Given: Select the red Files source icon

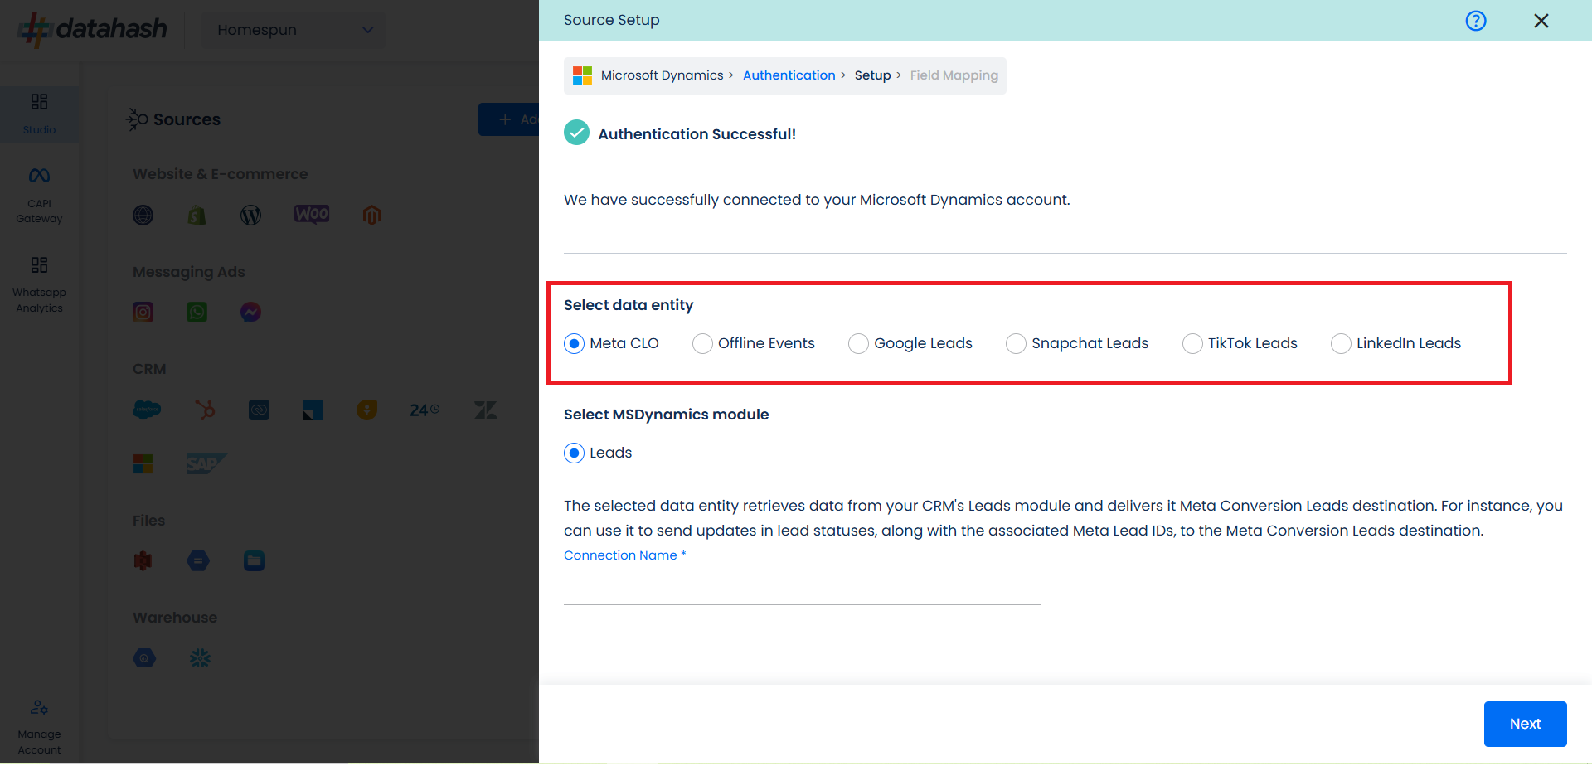Looking at the screenshot, I should 143,561.
